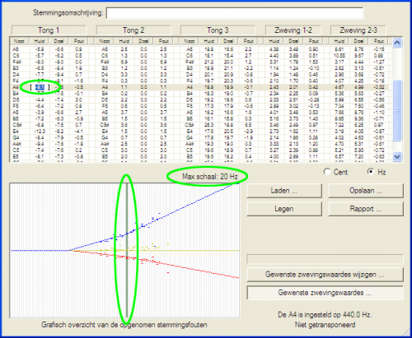Select Tong 3 Noot cell 'A4#'
412x338 pixels.
click(x=190, y=144)
